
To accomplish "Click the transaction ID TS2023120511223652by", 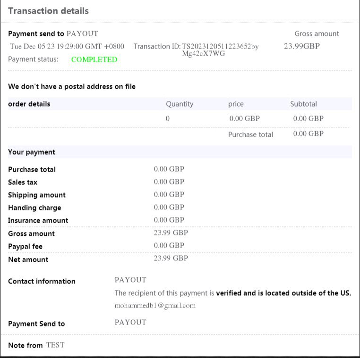I will coord(220,47).
